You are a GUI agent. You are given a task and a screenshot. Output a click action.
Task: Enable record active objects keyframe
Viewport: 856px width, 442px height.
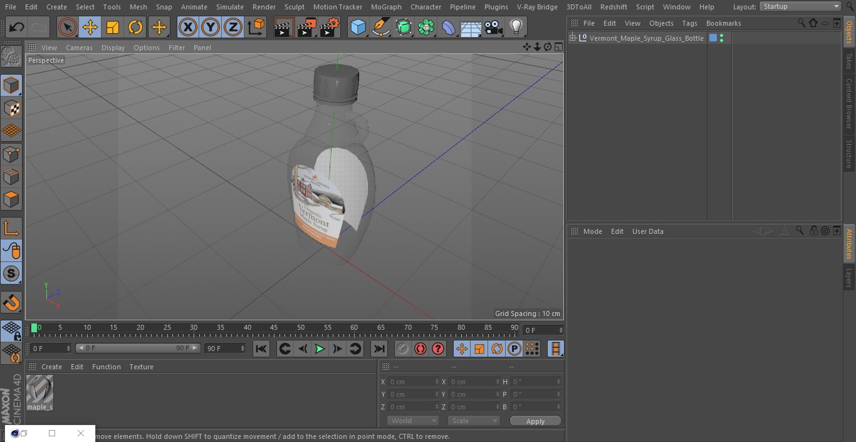403,349
